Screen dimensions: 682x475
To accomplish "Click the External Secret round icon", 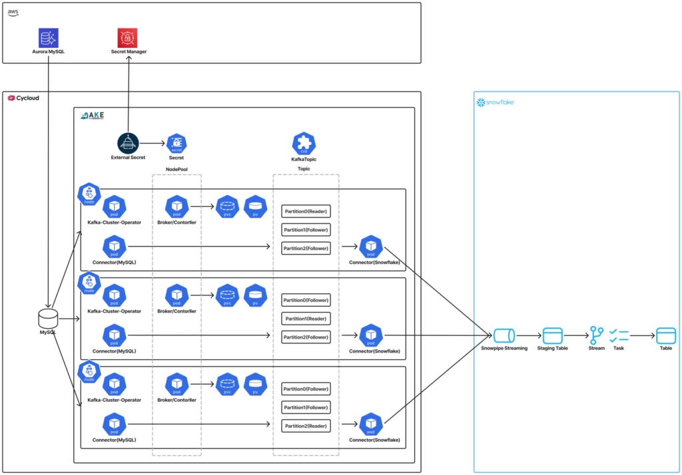I will point(128,142).
